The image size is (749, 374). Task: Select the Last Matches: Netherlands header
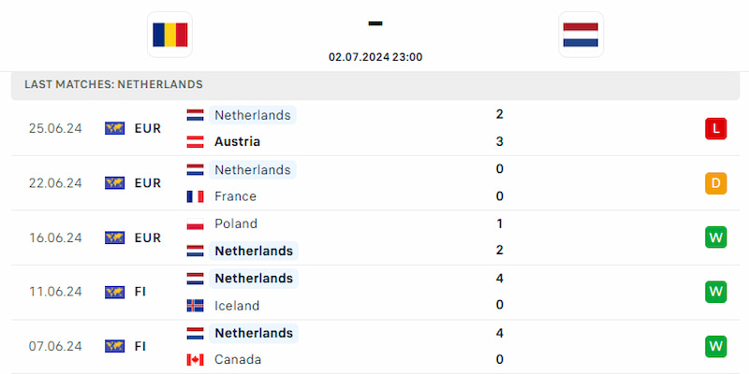click(x=113, y=84)
